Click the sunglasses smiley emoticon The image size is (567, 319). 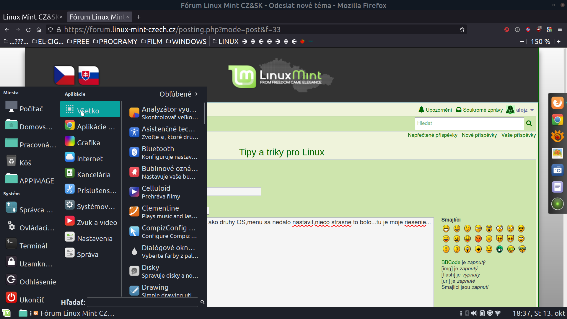pyautogui.click(x=521, y=229)
